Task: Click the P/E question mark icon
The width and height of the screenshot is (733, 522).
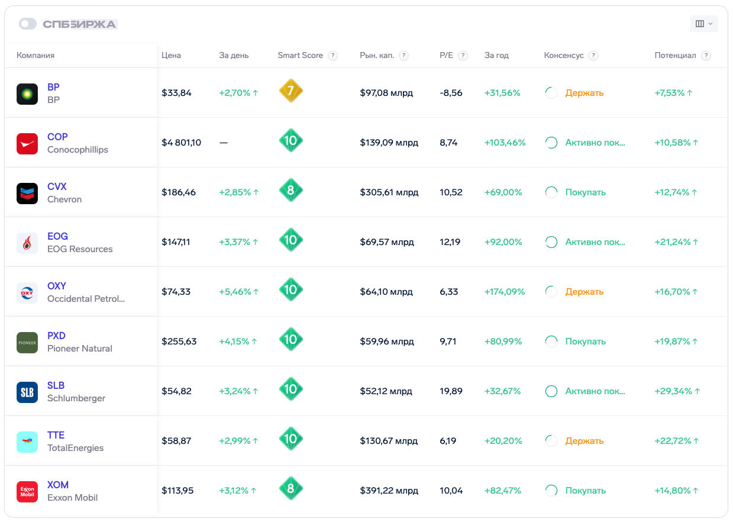Action: click(x=463, y=56)
